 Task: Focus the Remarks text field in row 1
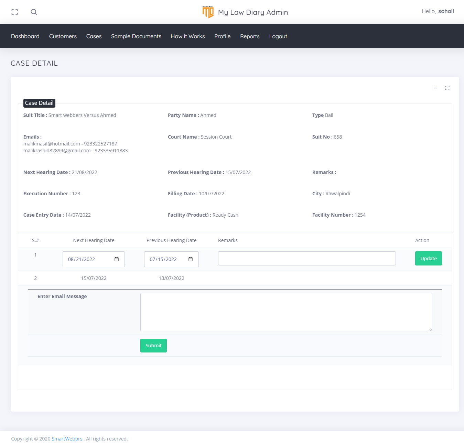(306, 259)
